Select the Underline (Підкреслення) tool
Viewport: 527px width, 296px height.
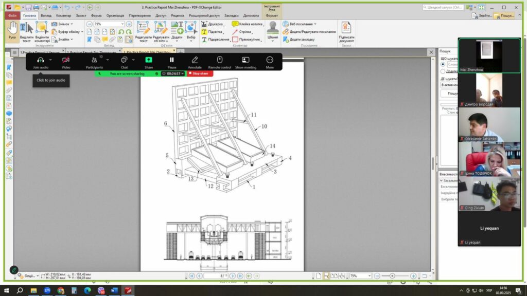216,39
